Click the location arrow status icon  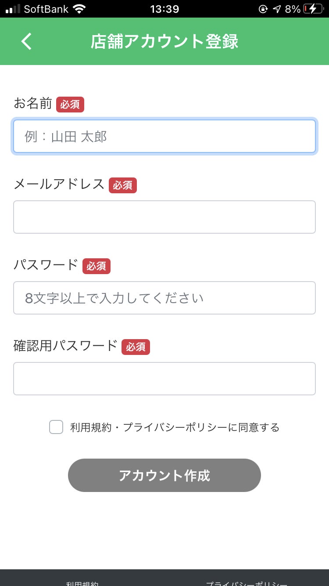click(x=276, y=9)
